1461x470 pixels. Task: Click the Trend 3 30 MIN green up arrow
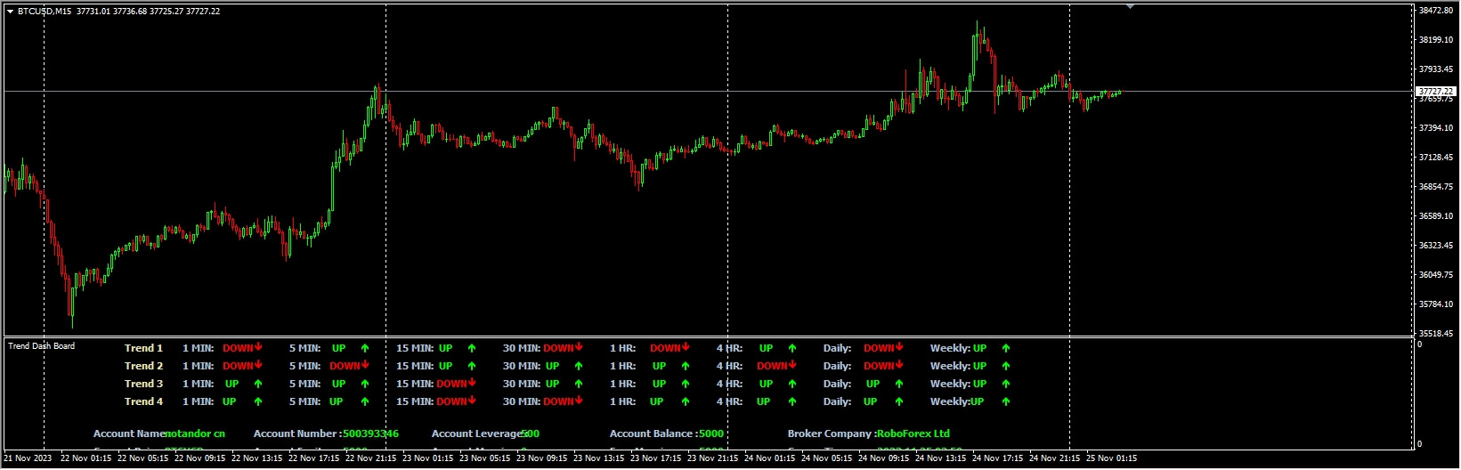[579, 384]
